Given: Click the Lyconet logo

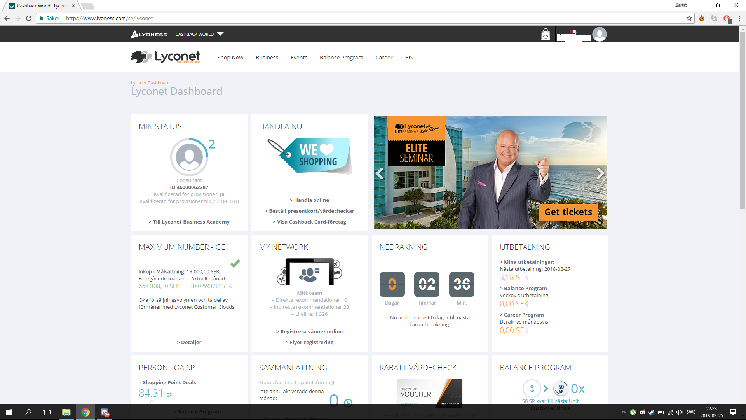Looking at the screenshot, I should tap(166, 57).
